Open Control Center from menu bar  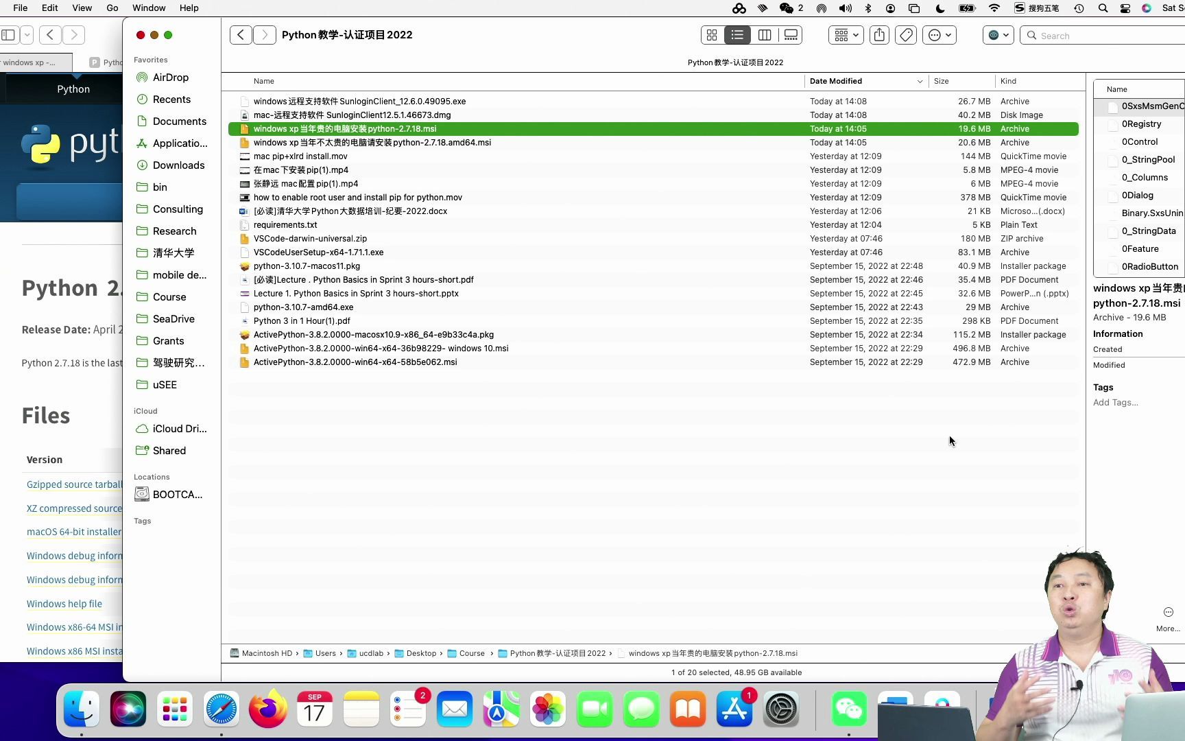tap(1125, 8)
